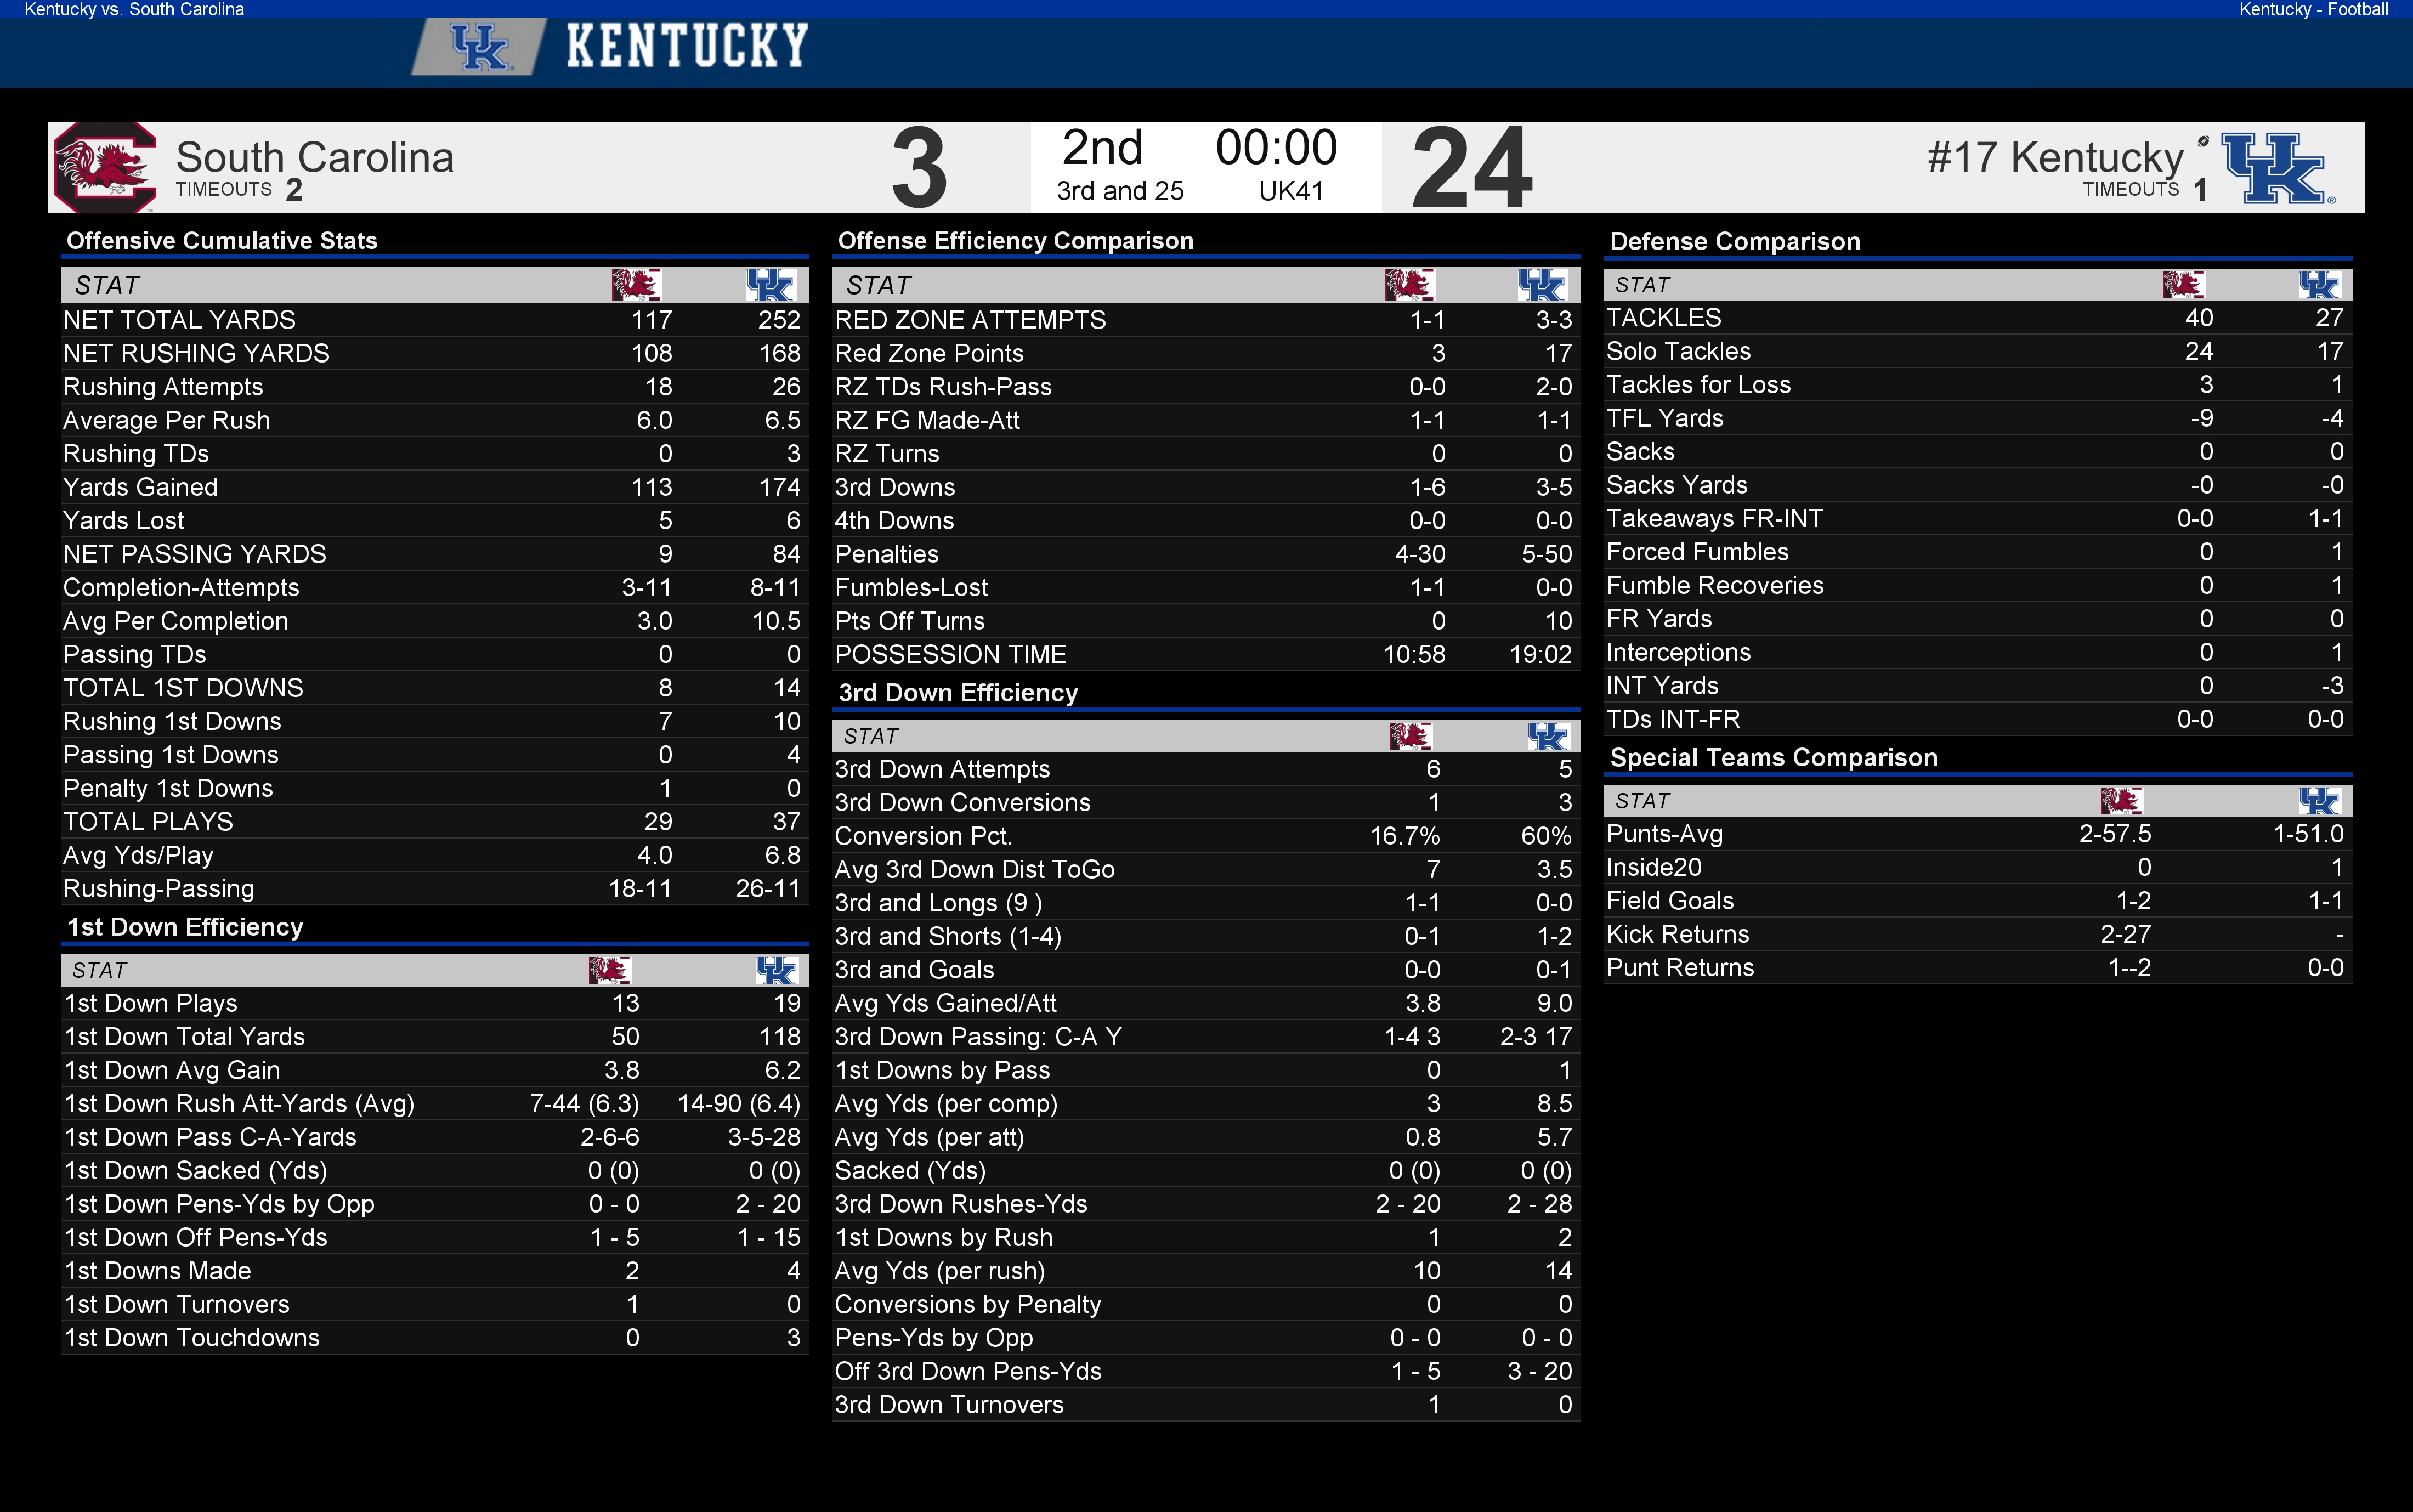Click the Kentucky - Football label at top right

(2313, 10)
